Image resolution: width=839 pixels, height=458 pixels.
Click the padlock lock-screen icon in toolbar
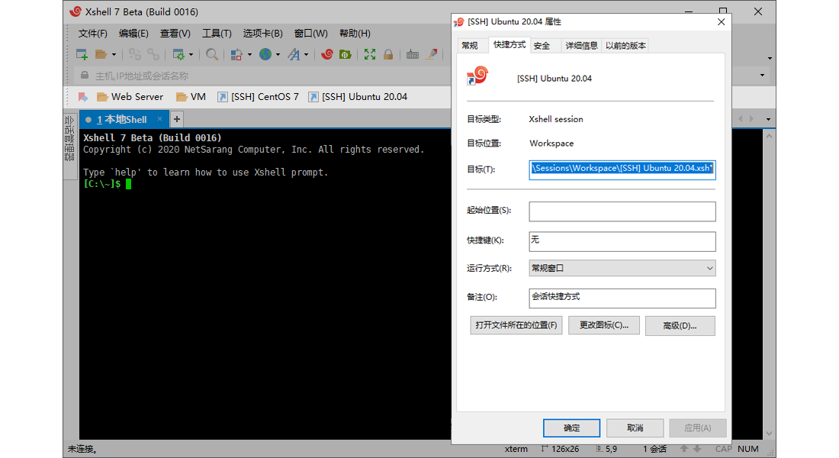(x=388, y=54)
